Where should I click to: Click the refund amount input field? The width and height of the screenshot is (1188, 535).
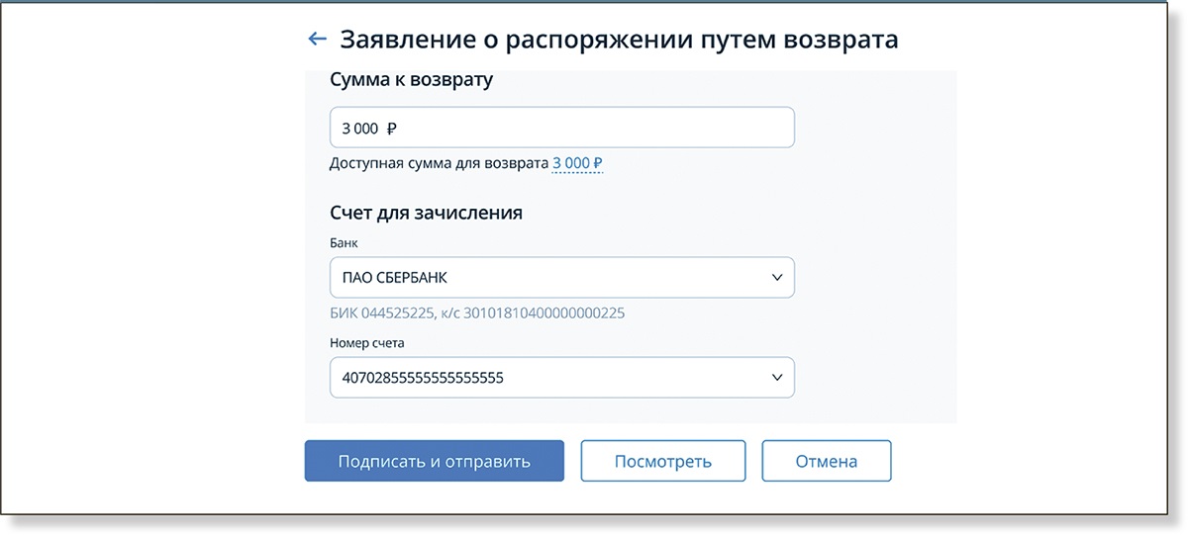[561, 128]
